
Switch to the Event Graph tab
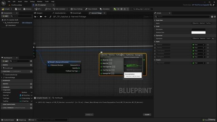point(76,13)
